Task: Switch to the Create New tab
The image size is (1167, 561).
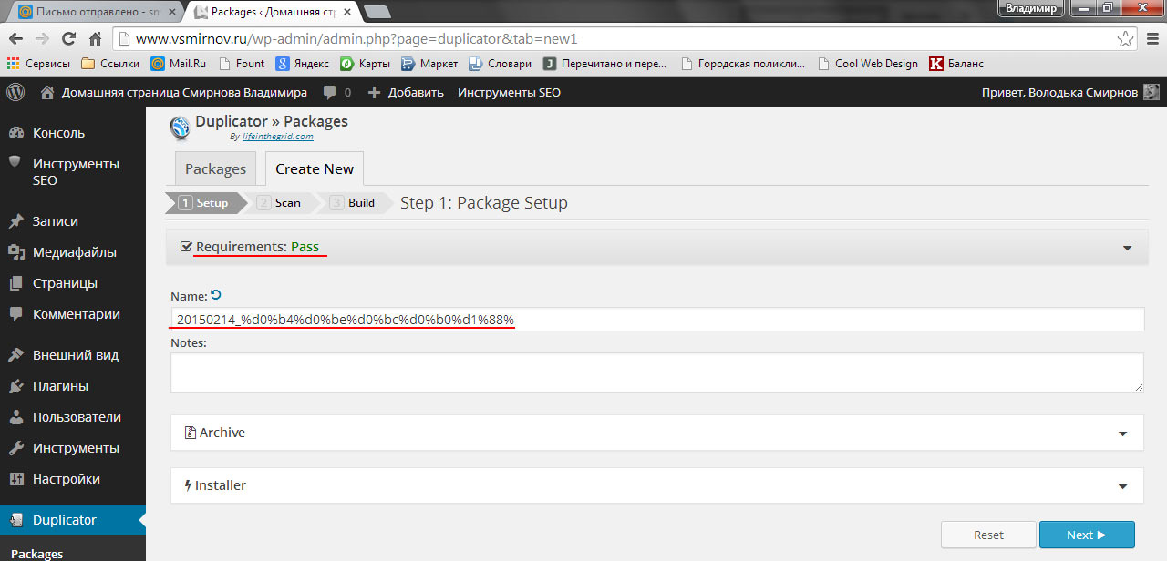Action: tap(315, 168)
